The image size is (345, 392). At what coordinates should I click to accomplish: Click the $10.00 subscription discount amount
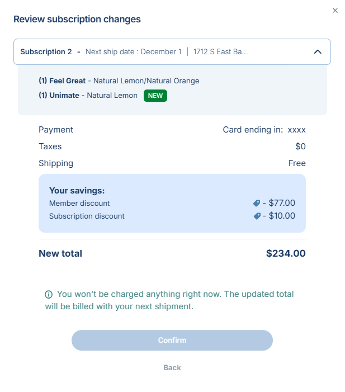click(x=282, y=216)
